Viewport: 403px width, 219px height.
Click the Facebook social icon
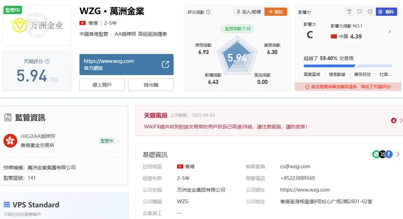[389, 154]
